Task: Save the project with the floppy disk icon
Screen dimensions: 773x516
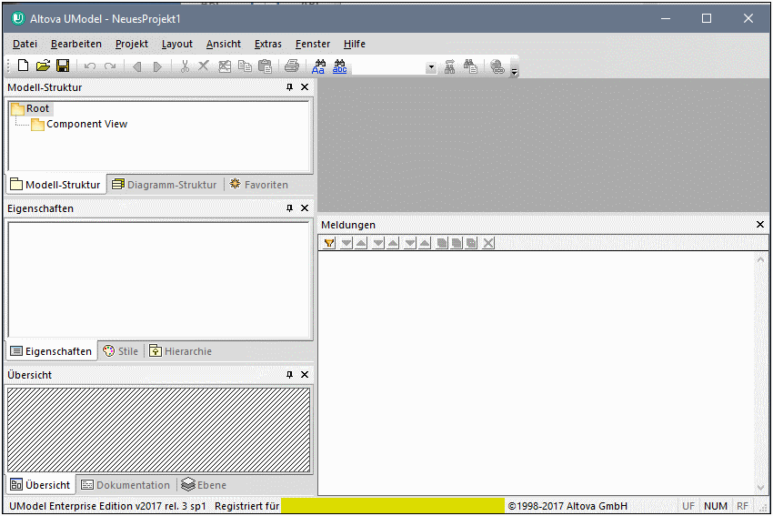Action: tap(63, 66)
